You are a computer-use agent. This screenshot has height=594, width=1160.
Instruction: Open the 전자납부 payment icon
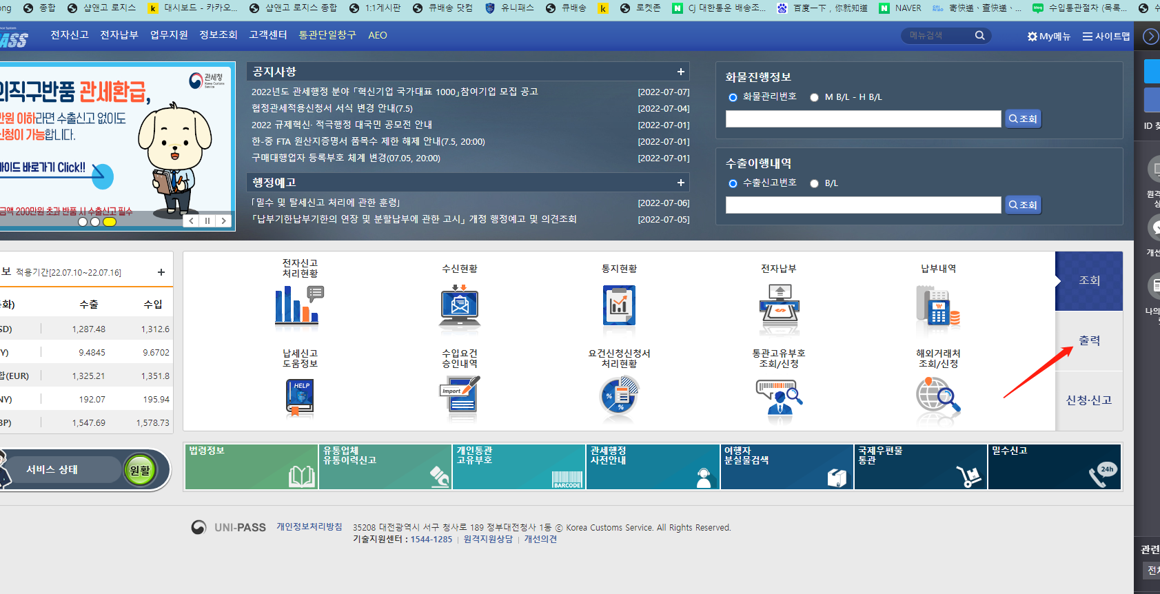[x=779, y=308]
